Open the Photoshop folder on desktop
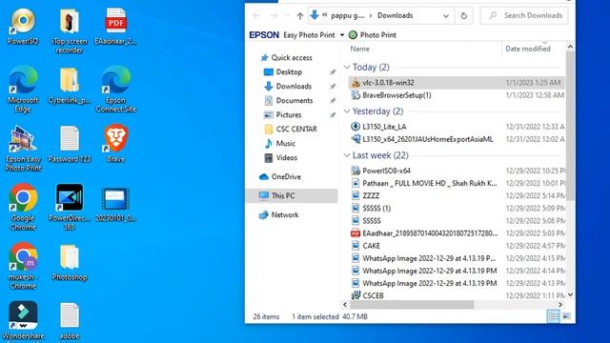 [70, 263]
